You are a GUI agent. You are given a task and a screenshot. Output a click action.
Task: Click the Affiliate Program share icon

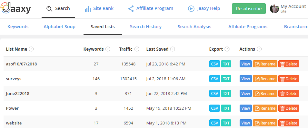pos(131,9)
